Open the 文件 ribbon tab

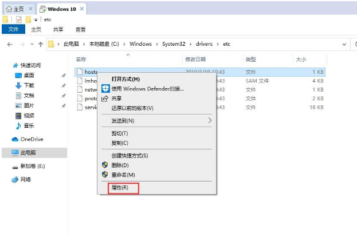click(x=13, y=29)
